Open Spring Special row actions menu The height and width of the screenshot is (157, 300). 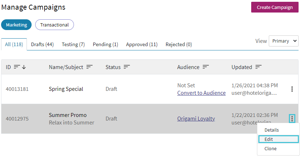(292, 89)
